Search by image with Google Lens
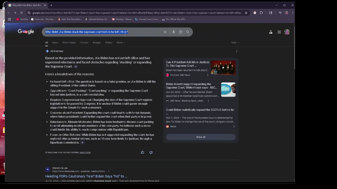This screenshot has height=189, width=337. point(181,32)
